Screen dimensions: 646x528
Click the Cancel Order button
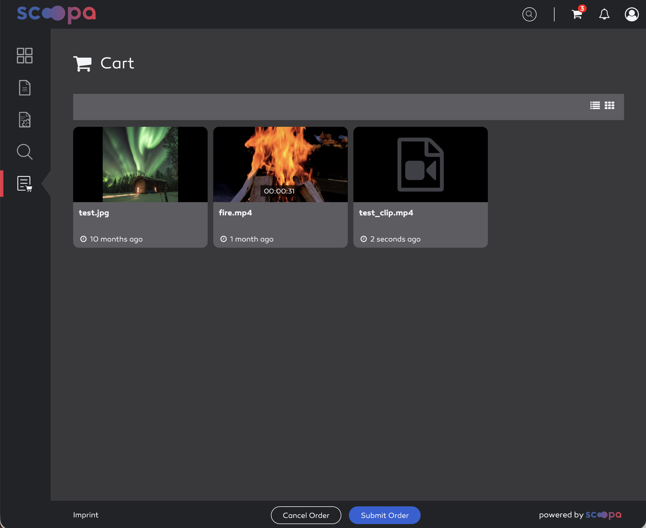(x=306, y=515)
